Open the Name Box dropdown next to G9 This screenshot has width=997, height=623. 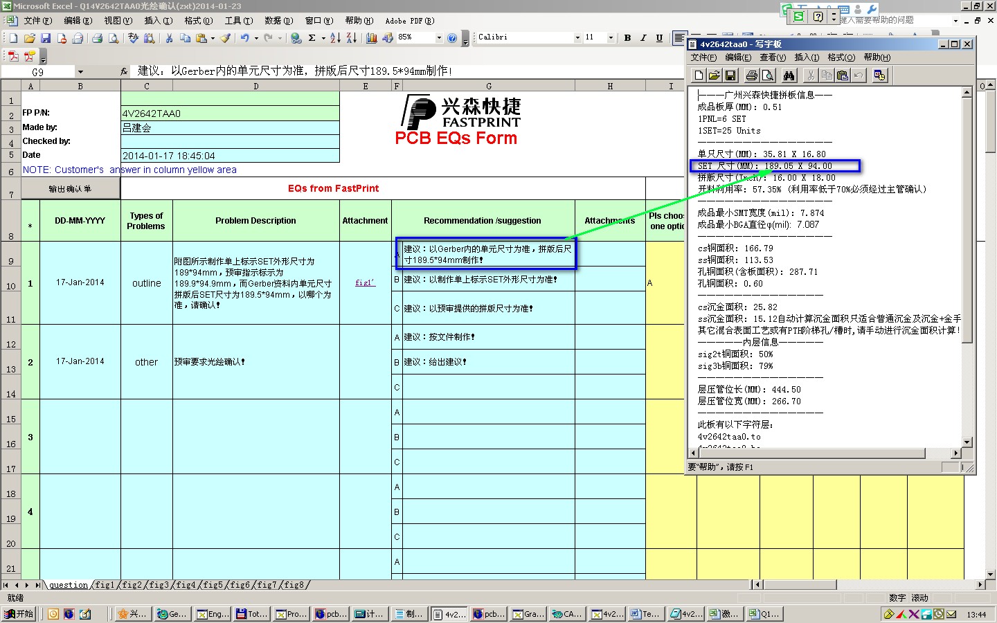(80, 72)
